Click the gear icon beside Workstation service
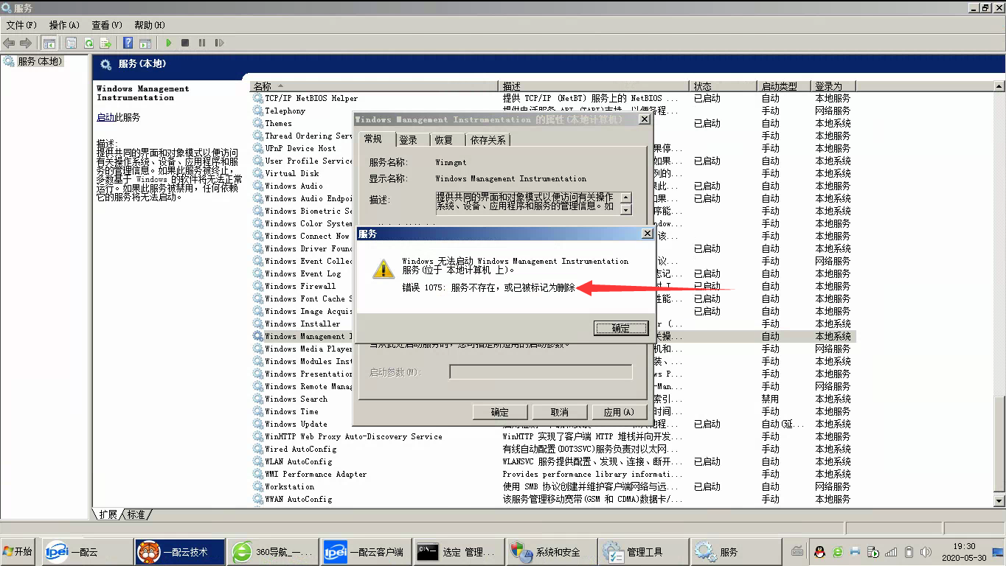The image size is (1006, 566). 258,486
